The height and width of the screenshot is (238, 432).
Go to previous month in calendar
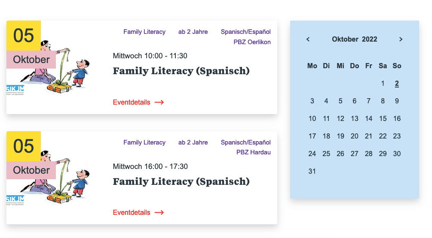pos(308,39)
